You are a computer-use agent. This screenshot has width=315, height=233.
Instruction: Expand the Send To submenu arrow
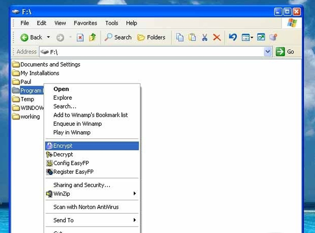pyautogui.click(x=135, y=220)
